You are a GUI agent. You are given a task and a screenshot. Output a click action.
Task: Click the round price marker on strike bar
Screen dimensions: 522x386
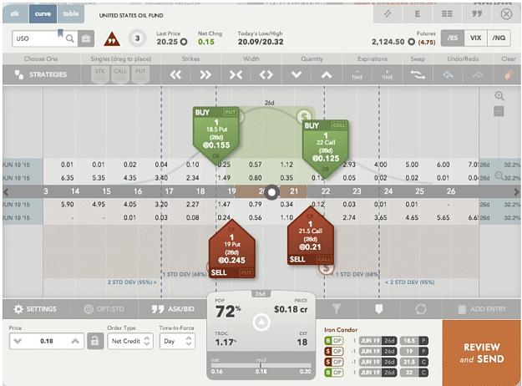coord(272,192)
